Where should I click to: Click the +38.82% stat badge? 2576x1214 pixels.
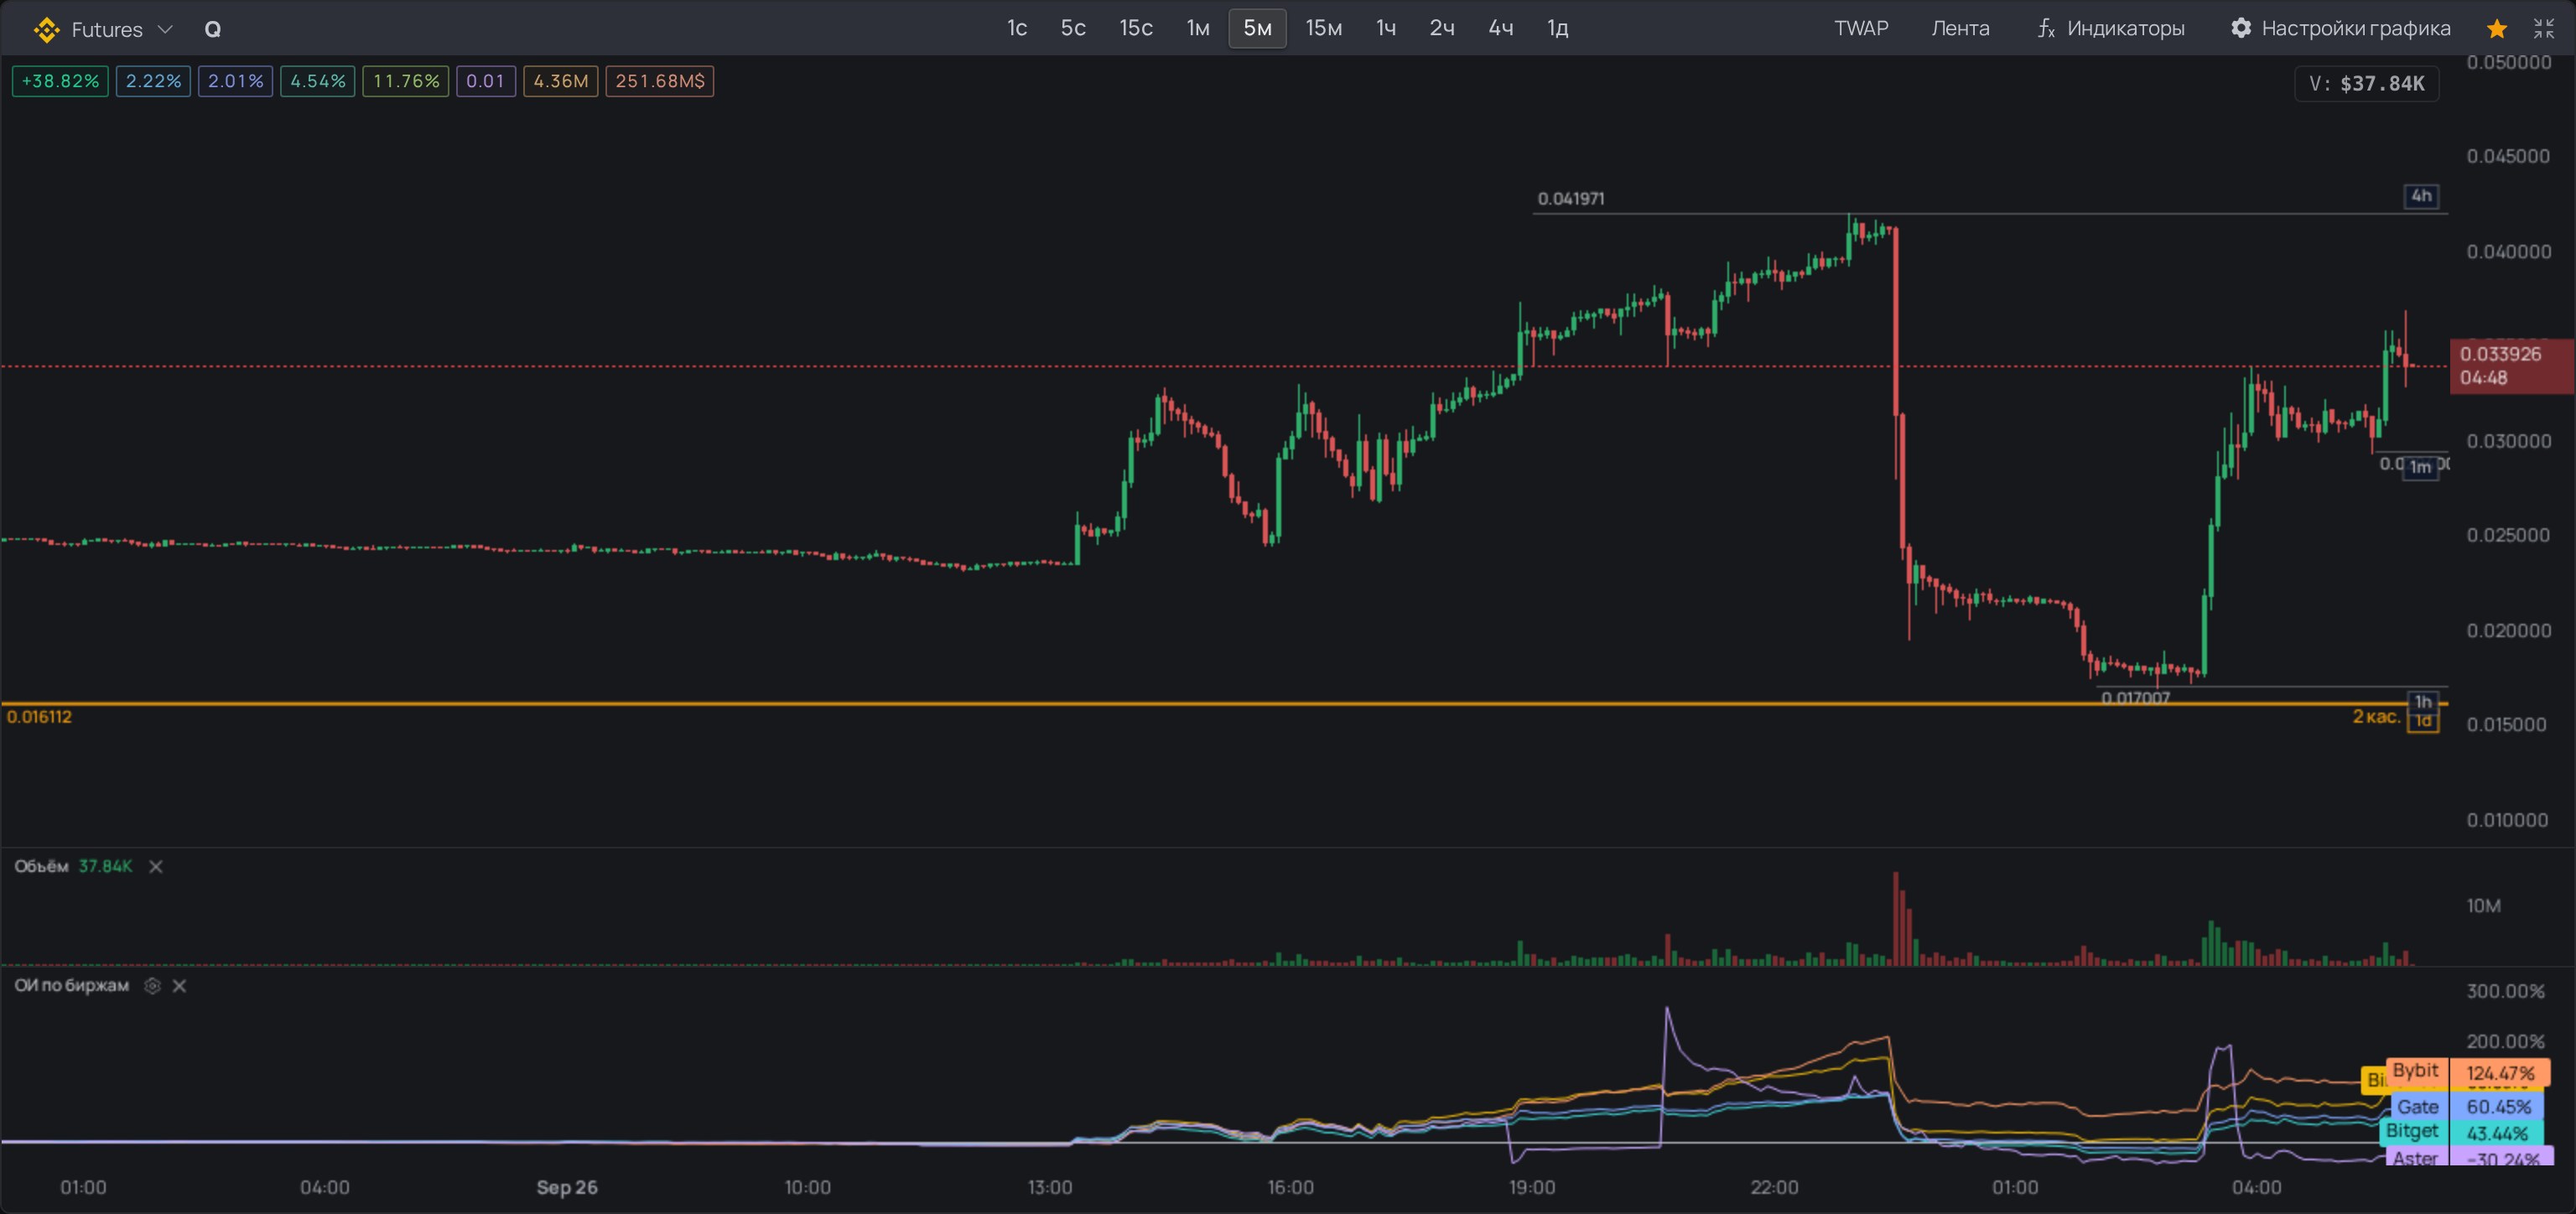point(60,81)
